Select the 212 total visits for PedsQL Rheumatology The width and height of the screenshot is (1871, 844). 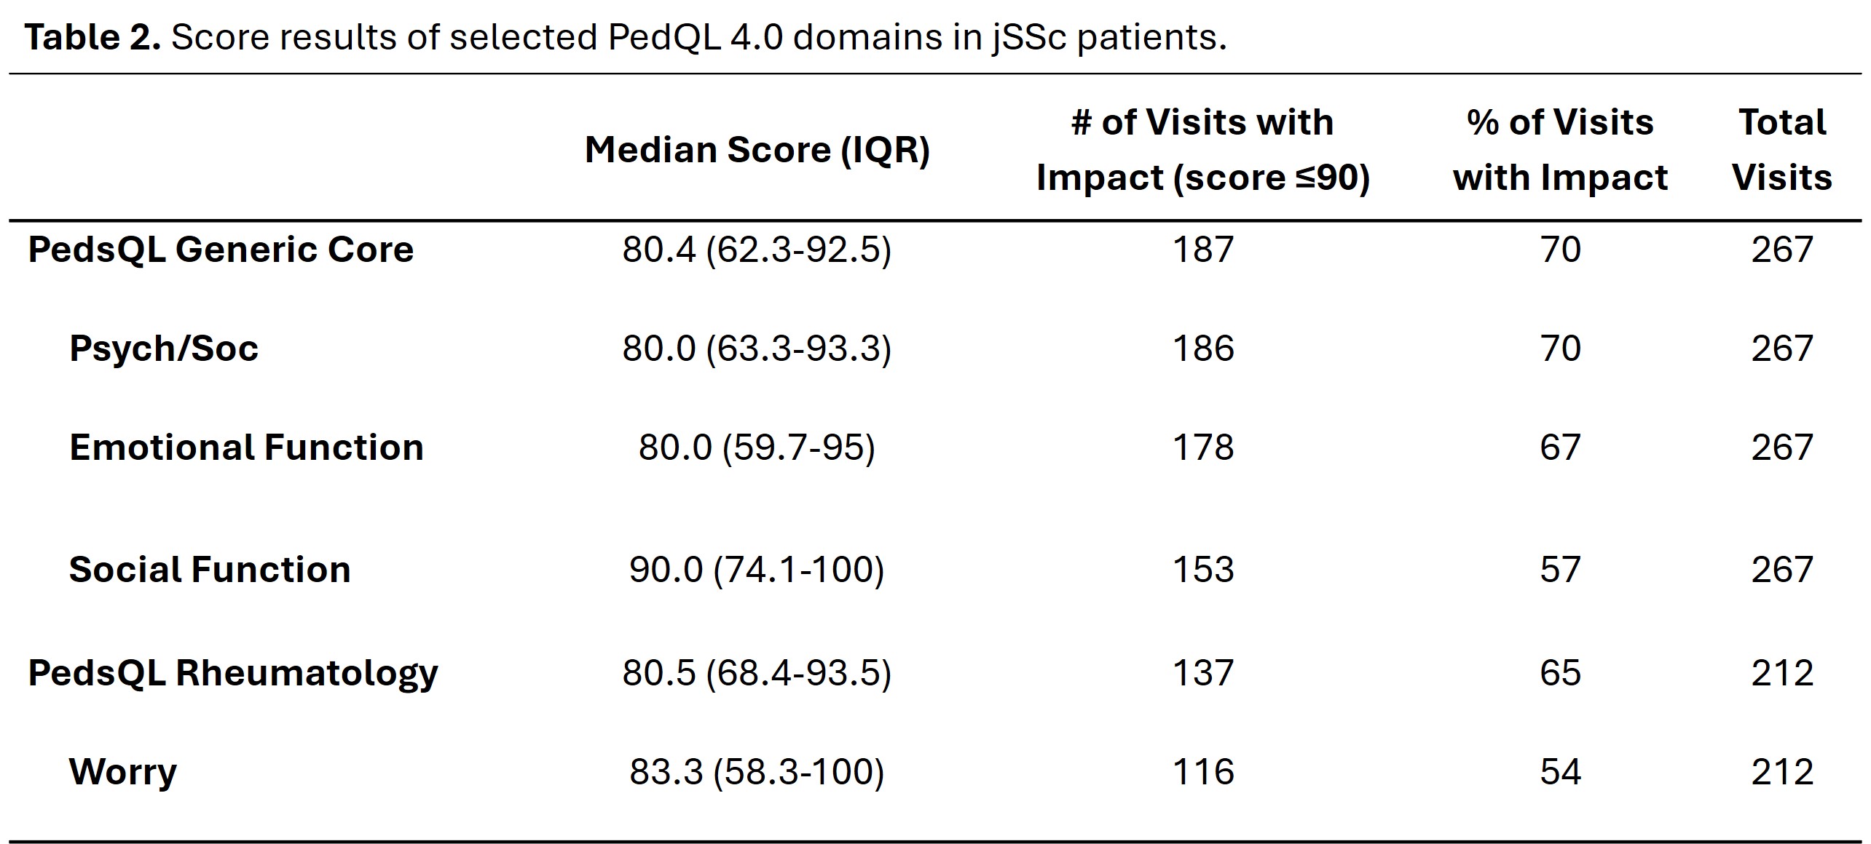point(1781,673)
